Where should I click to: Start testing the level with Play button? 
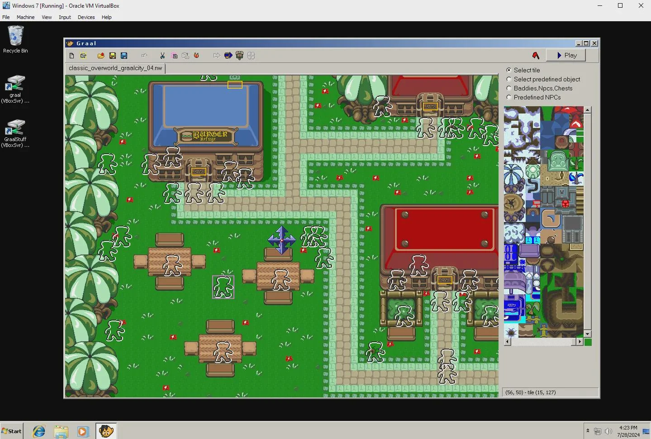566,55
